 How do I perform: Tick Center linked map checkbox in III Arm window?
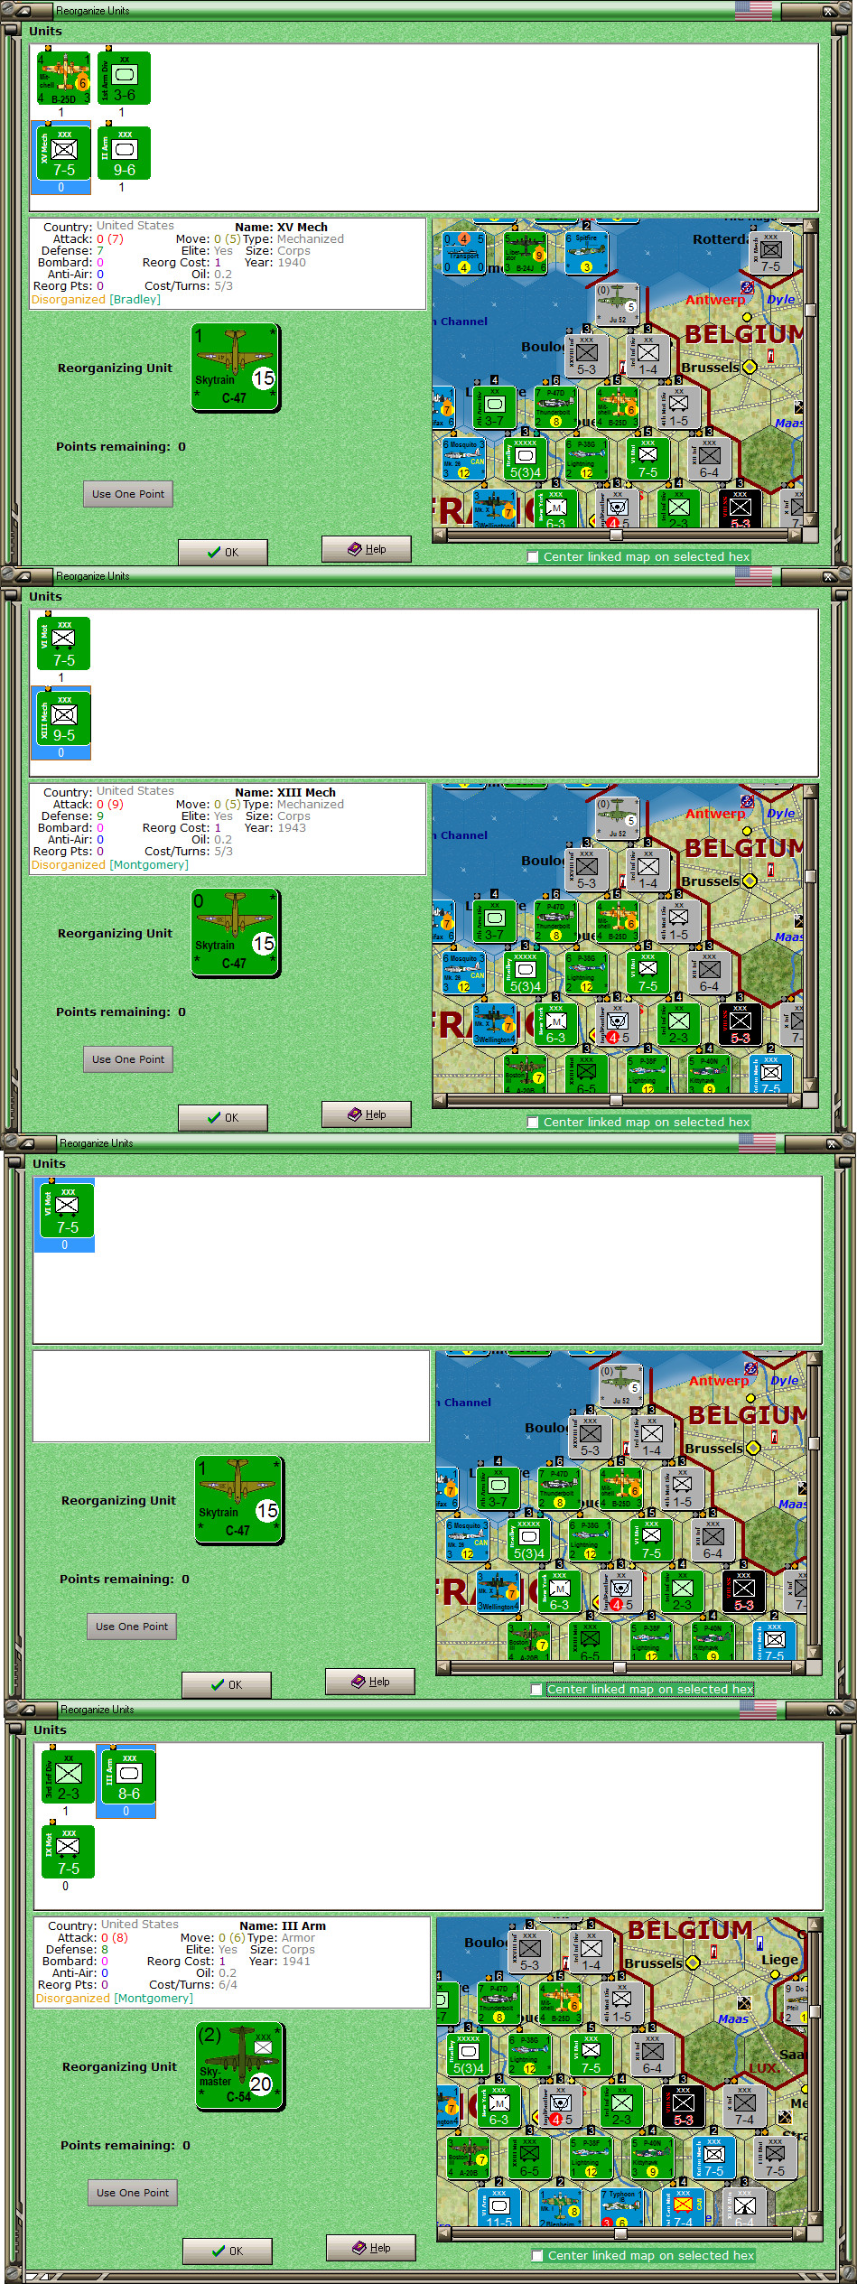[537, 2255]
